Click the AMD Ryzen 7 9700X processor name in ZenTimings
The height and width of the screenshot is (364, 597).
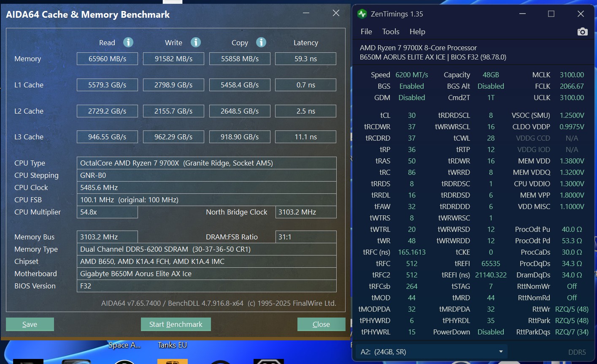(x=419, y=48)
